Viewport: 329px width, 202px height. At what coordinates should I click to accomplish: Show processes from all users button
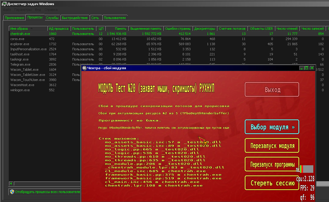(45, 192)
